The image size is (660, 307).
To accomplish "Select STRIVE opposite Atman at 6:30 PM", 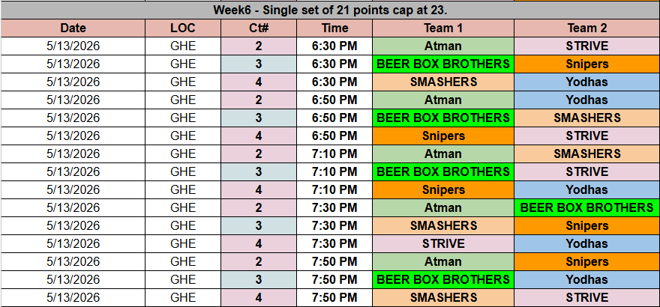I will pyautogui.click(x=586, y=46).
